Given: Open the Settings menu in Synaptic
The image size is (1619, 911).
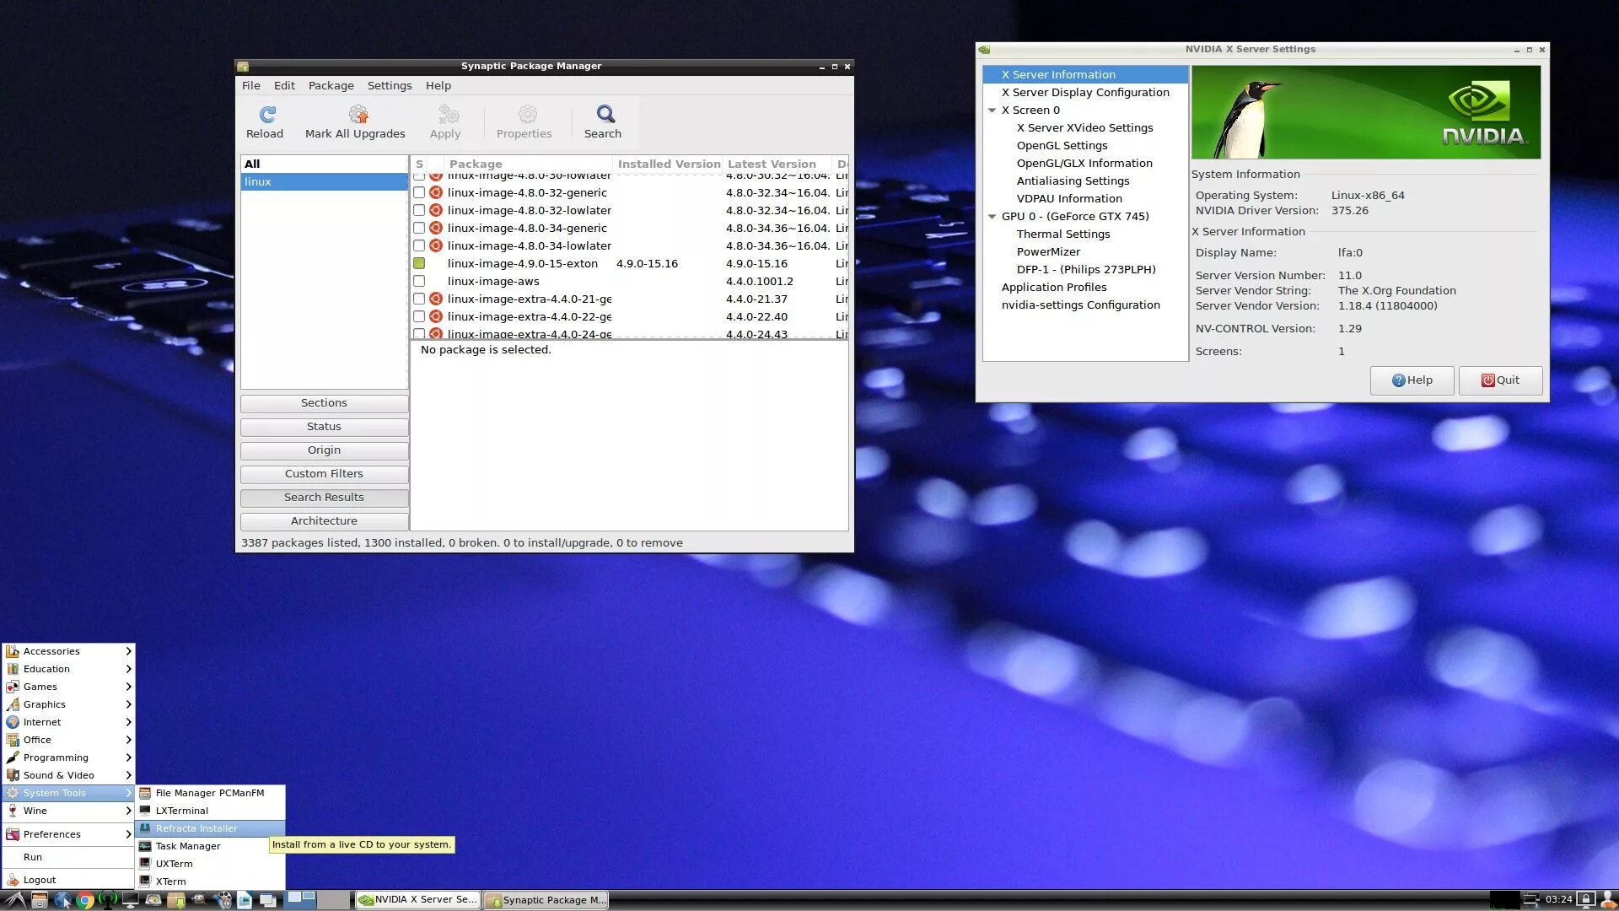Looking at the screenshot, I should coord(389,86).
